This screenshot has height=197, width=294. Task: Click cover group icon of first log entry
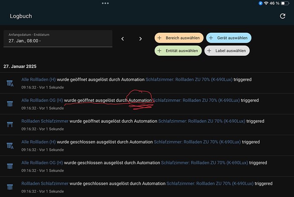tap(10, 83)
